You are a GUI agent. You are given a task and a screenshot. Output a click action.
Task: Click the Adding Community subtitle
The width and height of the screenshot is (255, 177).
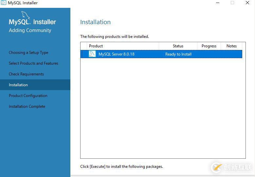coord(30,30)
